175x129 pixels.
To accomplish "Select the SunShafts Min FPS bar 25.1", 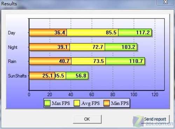I will 42,76.
